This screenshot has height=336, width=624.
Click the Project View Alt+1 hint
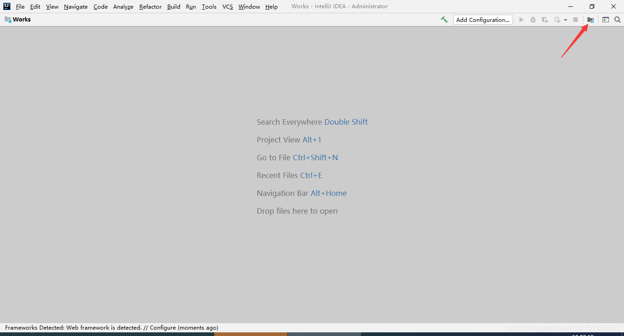(289, 140)
